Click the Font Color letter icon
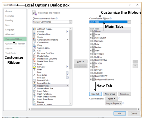The width and height of the screenshot is (144, 119). [x=34, y=75]
